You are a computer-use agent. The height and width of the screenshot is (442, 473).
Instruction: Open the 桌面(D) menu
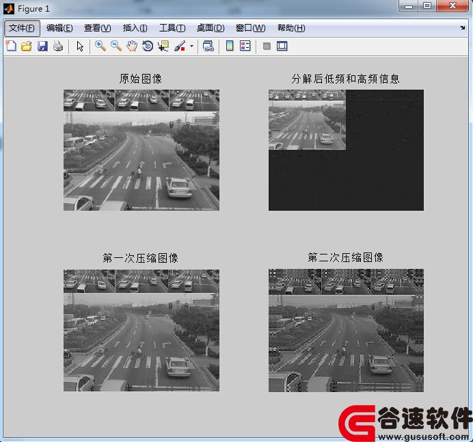[x=211, y=28]
